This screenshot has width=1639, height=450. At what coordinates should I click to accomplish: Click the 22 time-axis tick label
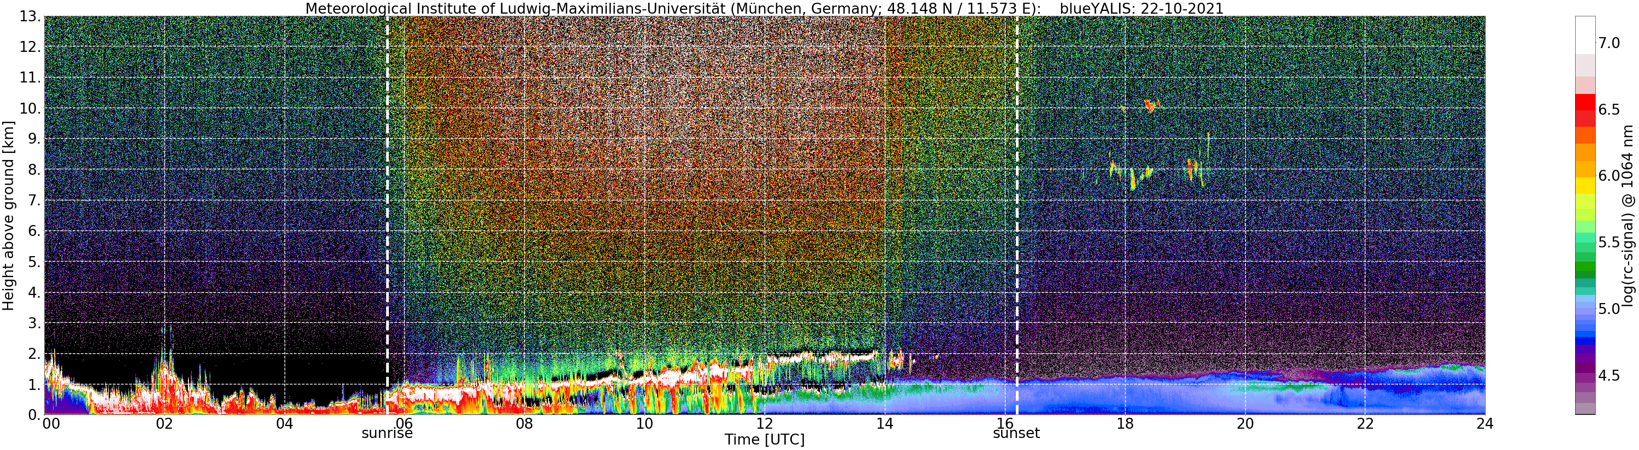1365,424
